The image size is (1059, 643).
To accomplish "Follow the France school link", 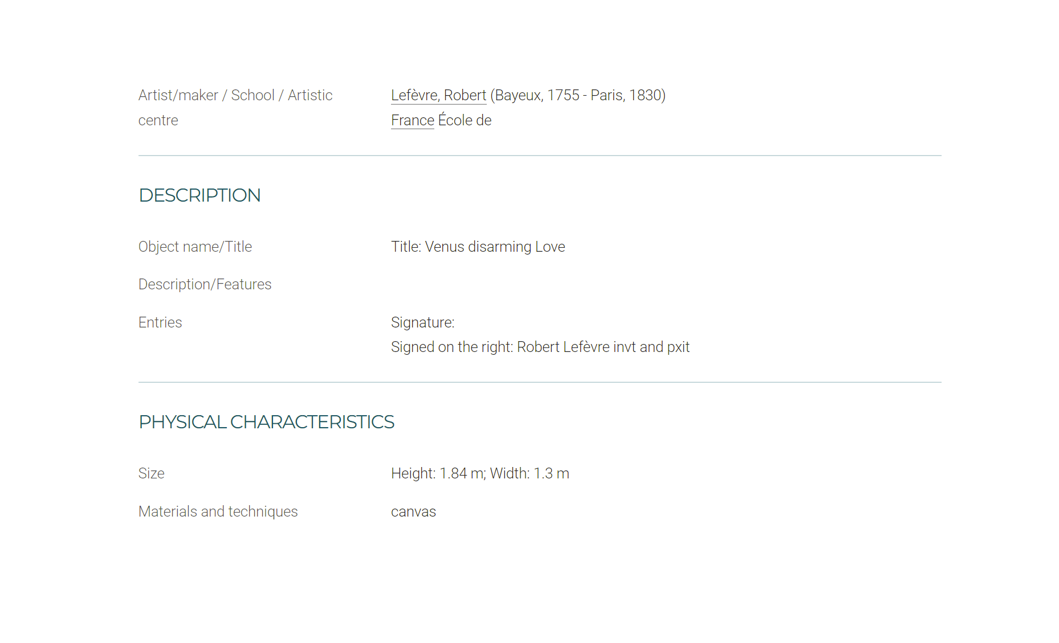I will 412,120.
